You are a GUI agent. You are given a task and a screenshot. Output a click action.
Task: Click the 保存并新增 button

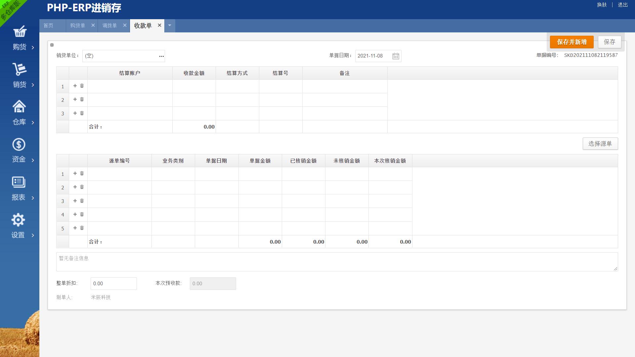click(x=571, y=42)
